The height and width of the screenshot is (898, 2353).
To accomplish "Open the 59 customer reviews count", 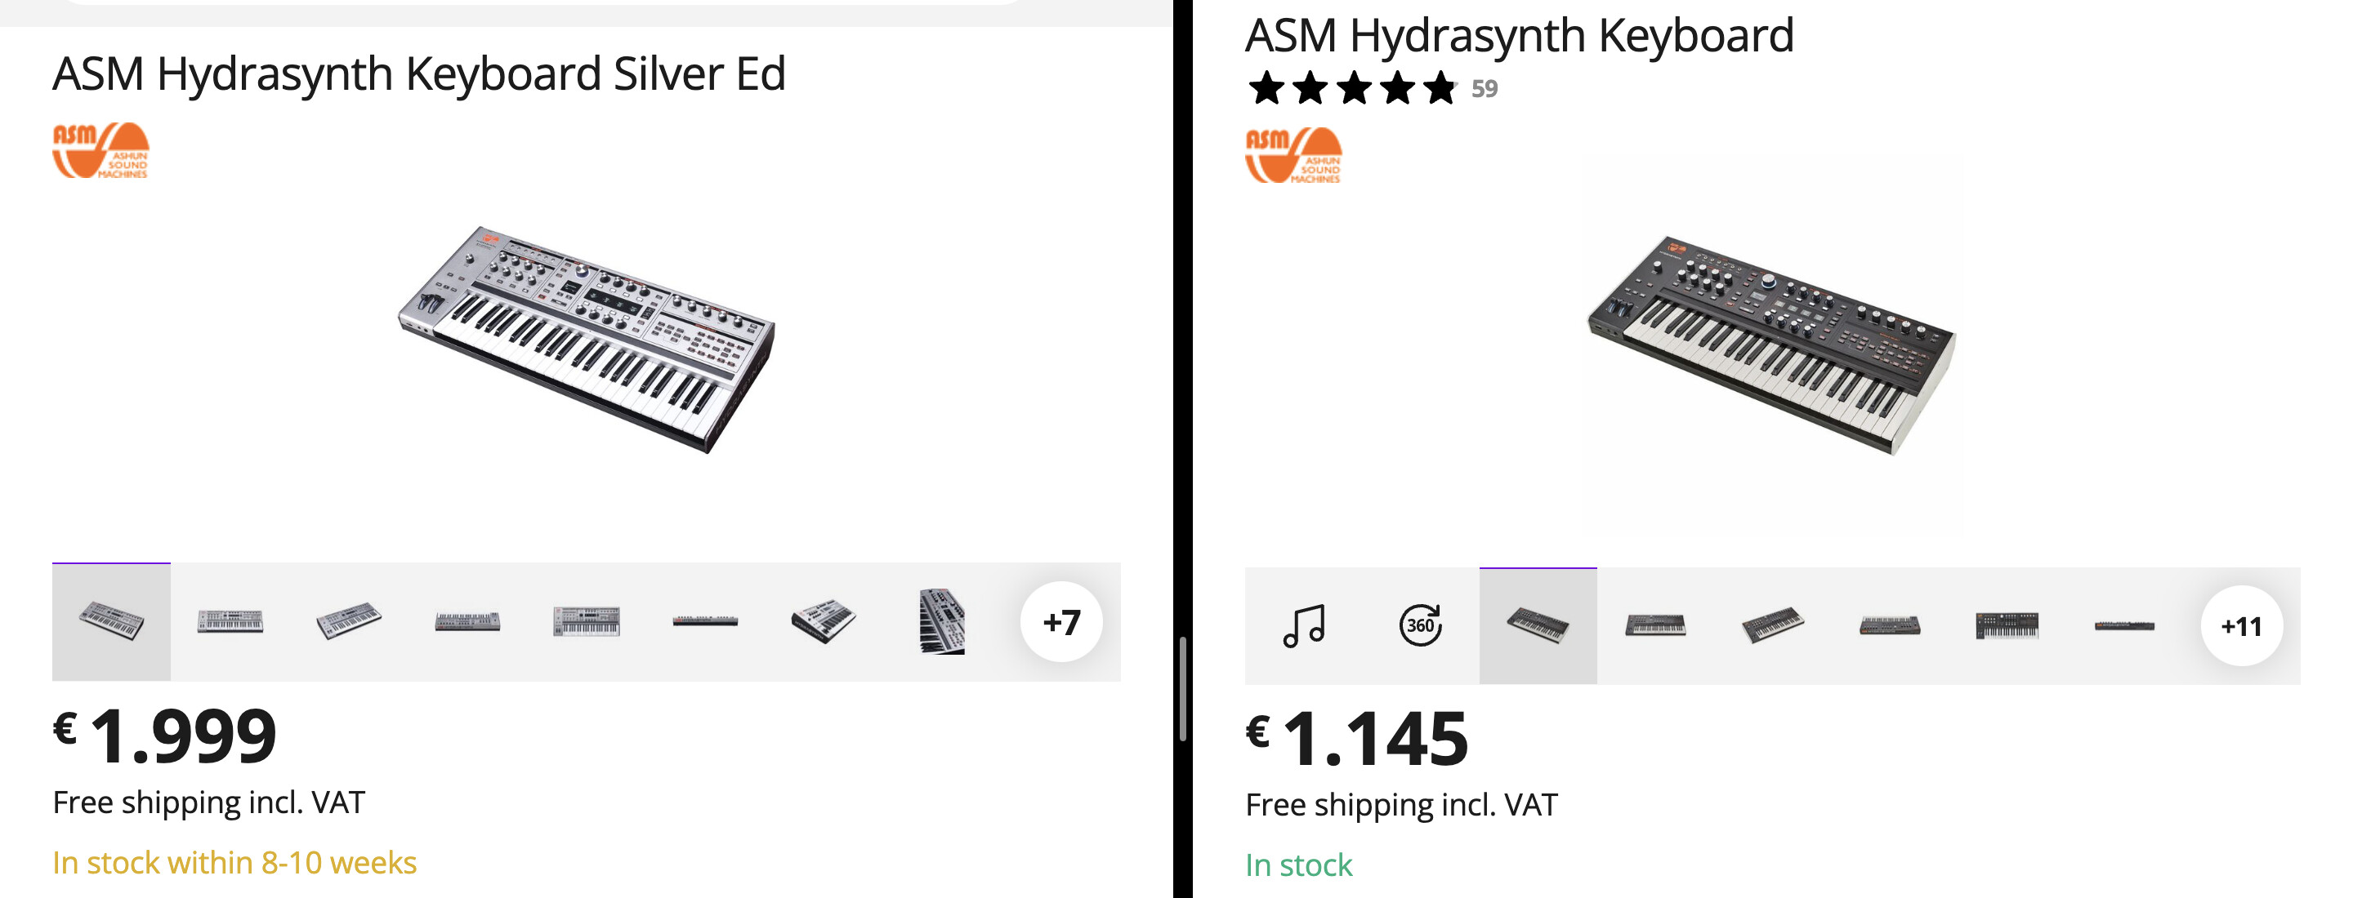I will click(1485, 88).
